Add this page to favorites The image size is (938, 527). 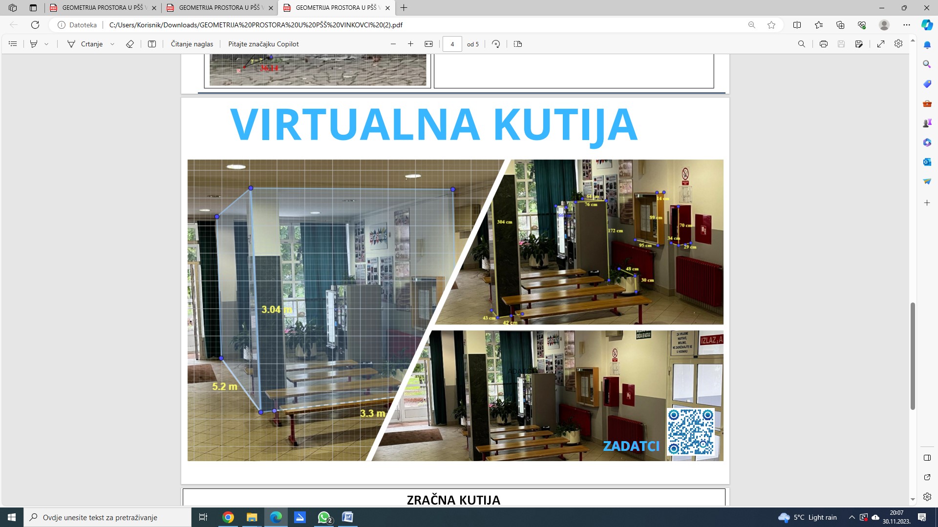(771, 25)
